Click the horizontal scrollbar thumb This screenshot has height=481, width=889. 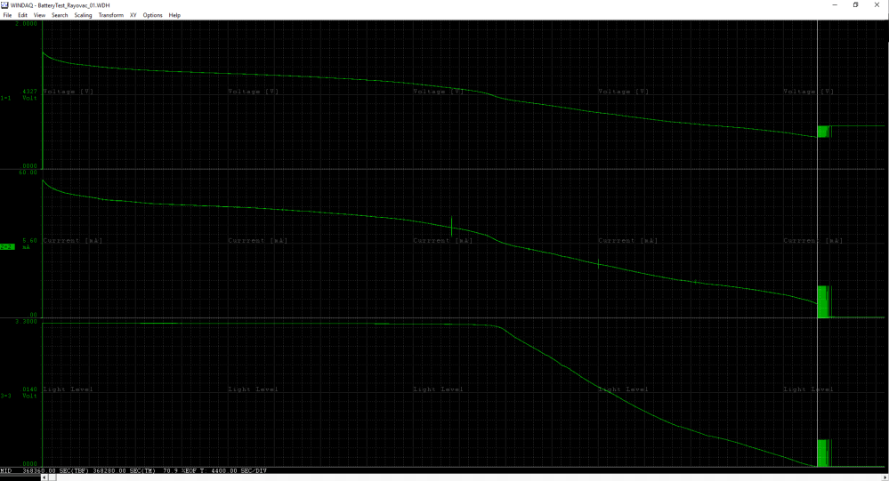(53, 477)
